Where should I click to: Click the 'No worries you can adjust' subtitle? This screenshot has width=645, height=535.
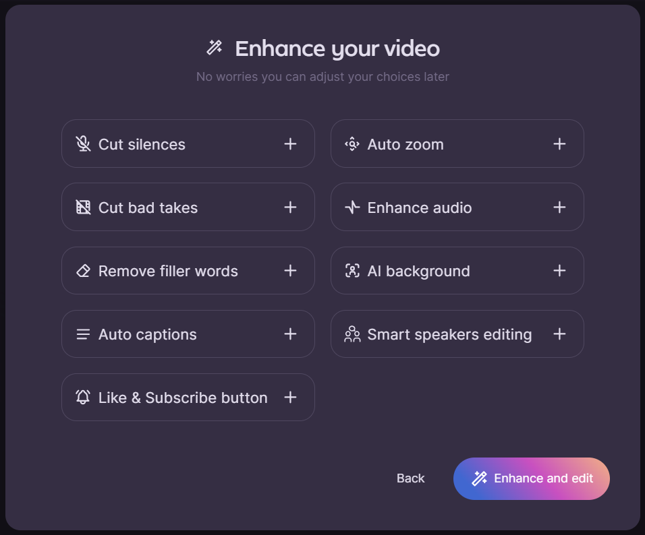coord(322,77)
